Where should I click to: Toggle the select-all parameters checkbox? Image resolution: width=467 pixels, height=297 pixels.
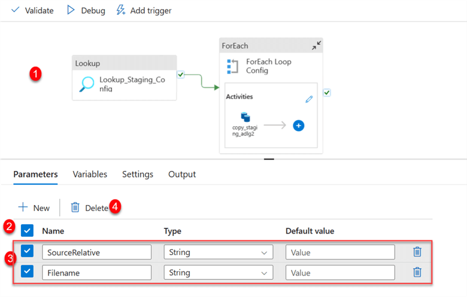[27, 230]
